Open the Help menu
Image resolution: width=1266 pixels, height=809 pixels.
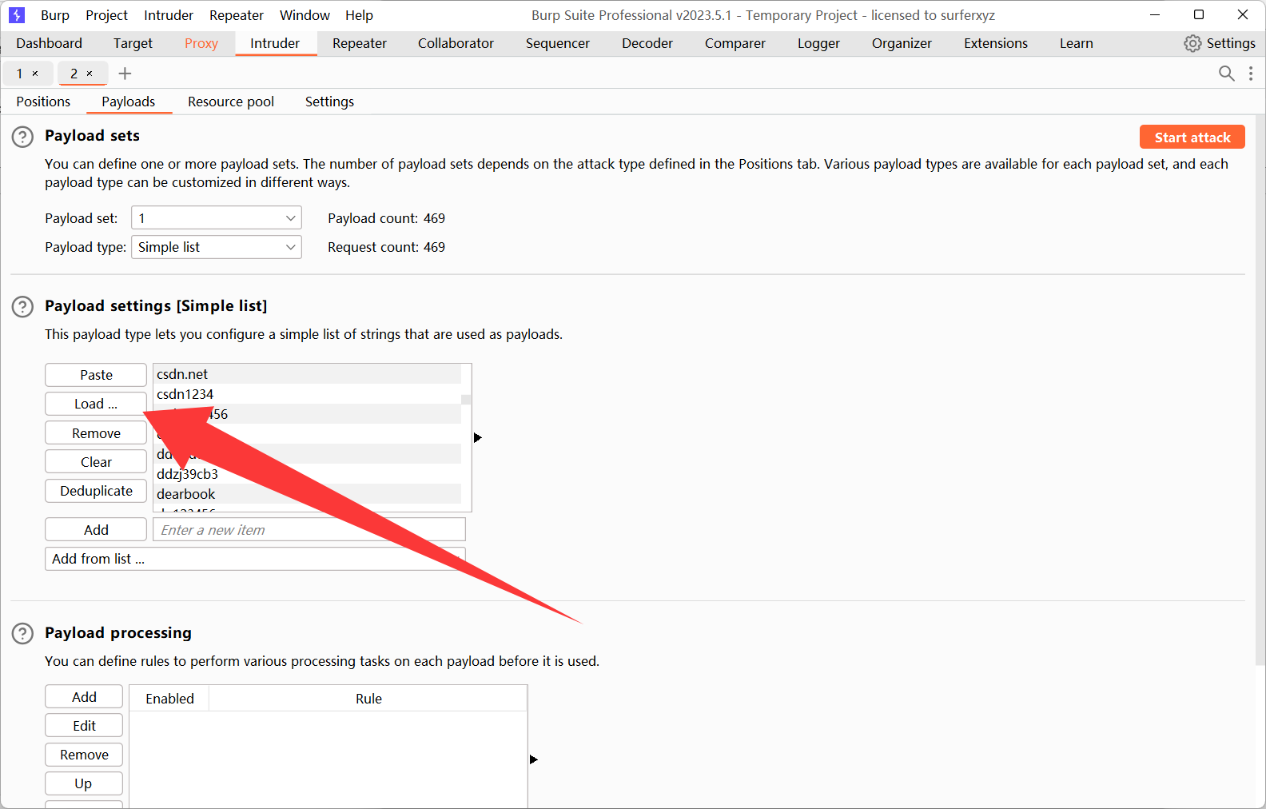pos(359,15)
